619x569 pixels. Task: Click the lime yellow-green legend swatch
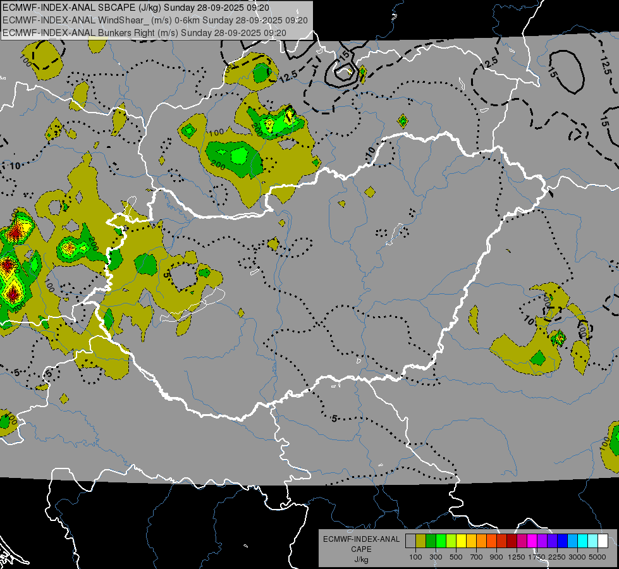click(x=451, y=541)
